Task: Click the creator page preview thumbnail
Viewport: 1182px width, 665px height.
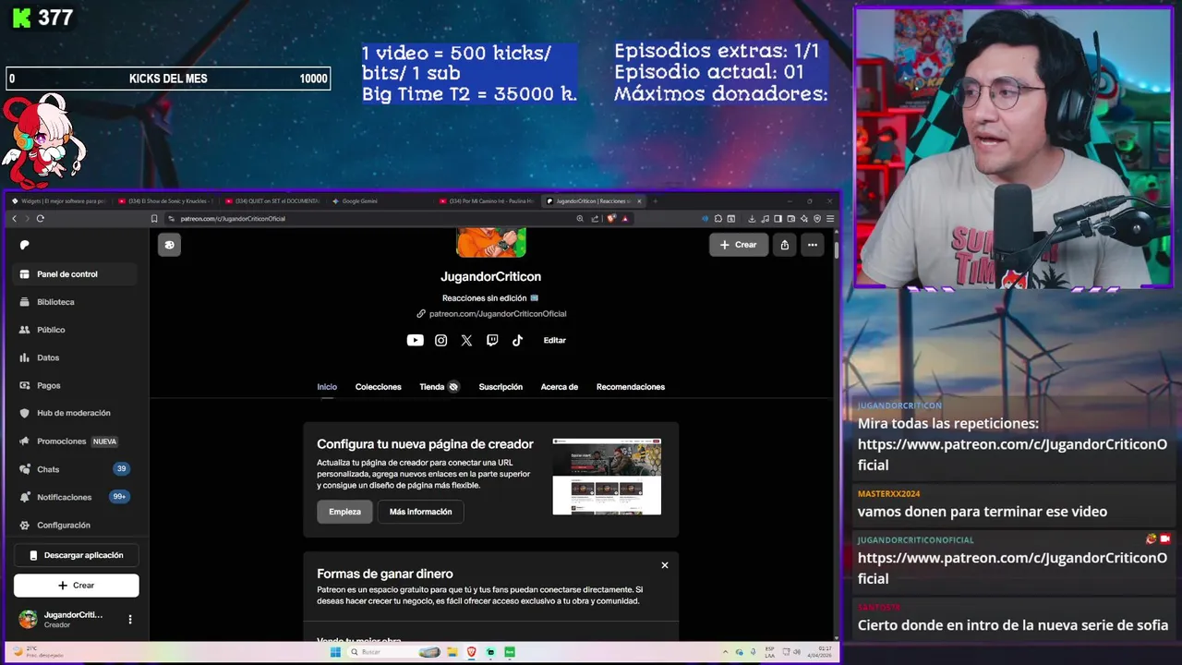Action: tap(607, 477)
